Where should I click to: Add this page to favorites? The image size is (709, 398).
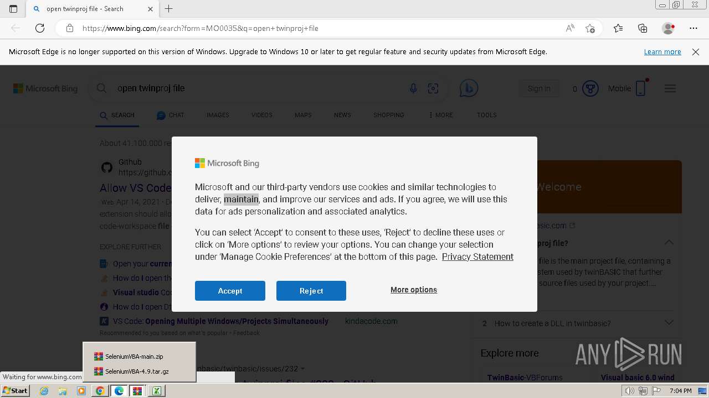pos(590,28)
